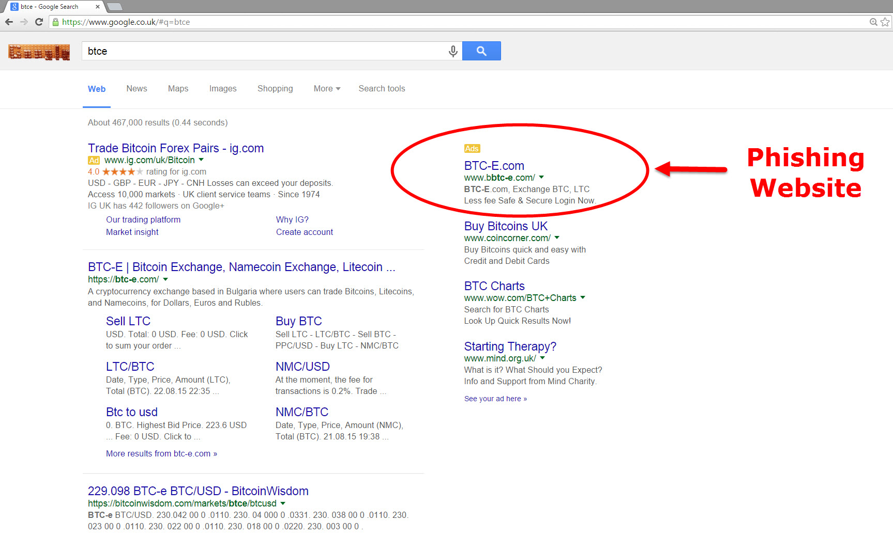Click the browser forward arrow
Screen dimensions: 893x537
pyautogui.click(x=24, y=22)
